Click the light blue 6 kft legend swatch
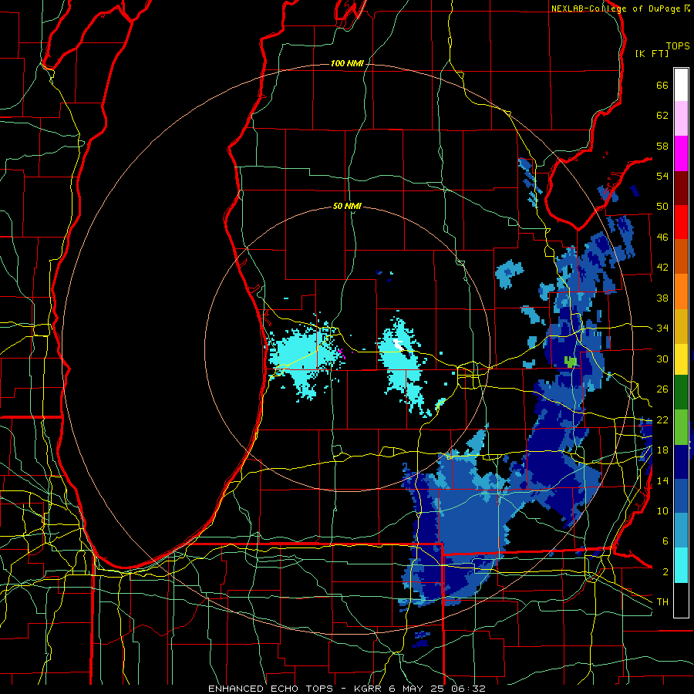Screen dimensions: 694x694 pos(681,531)
